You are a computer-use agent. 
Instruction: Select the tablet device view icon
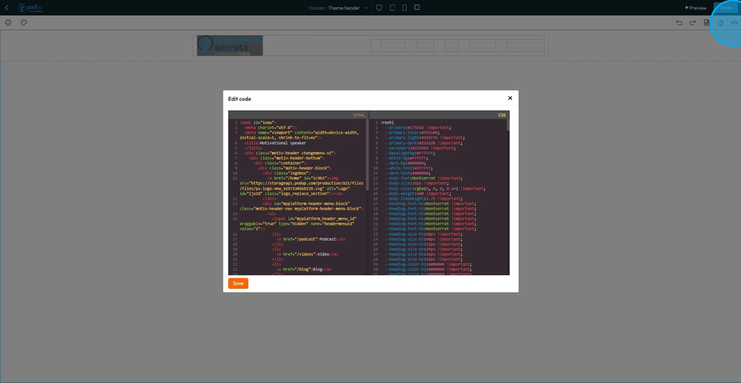click(x=392, y=8)
